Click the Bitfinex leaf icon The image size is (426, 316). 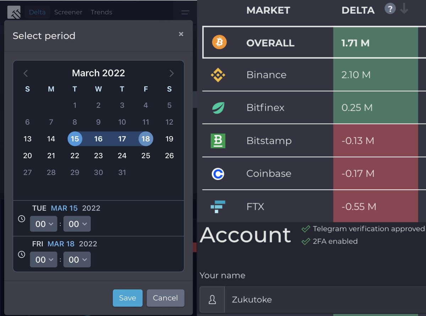(x=218, y=107)
